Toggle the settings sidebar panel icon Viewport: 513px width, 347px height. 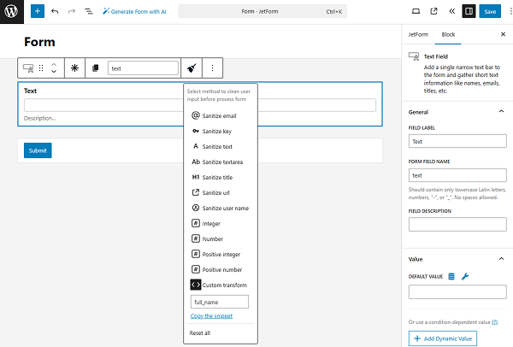[x=469, y=12]
